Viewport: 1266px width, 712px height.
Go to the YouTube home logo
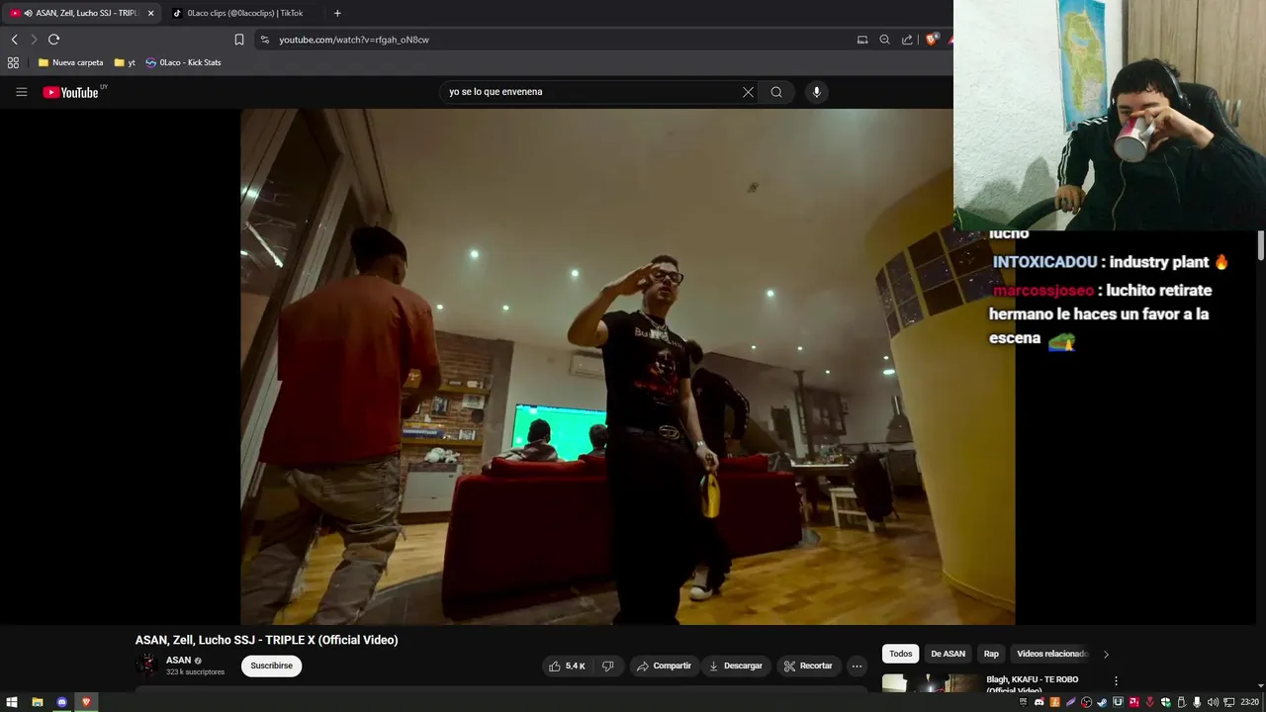[x=71, y=92]
